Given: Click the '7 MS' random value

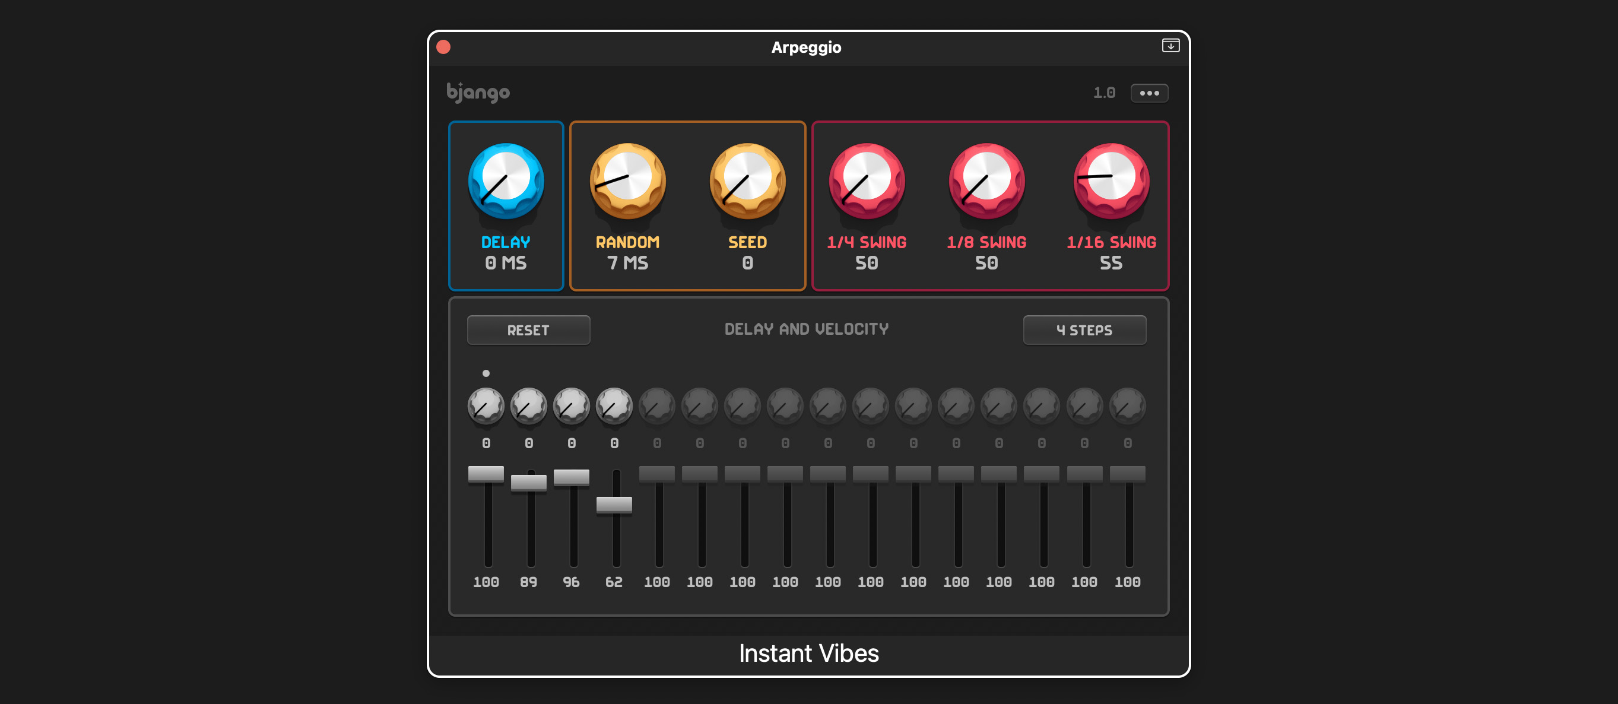Looking at the screenshot, I should pyautogui.click(x=627, y=263).
